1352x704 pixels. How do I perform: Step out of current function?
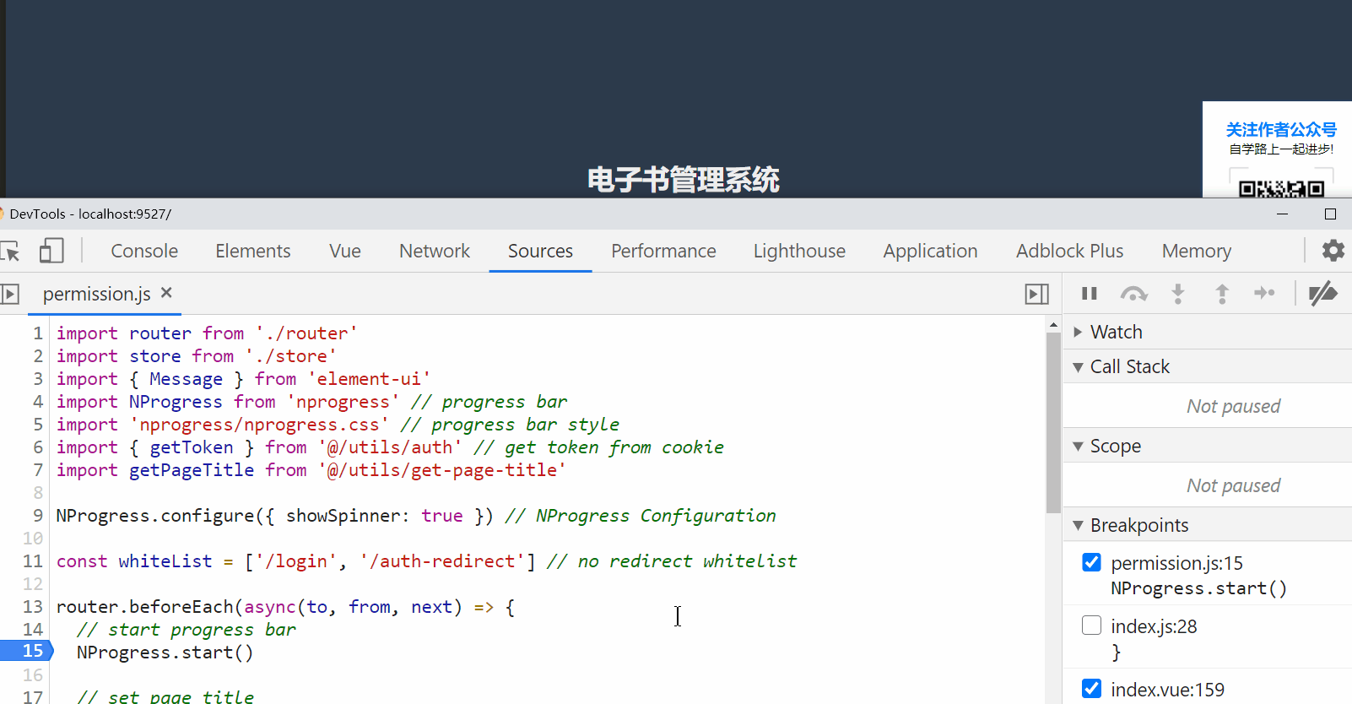click(1222, 294)
